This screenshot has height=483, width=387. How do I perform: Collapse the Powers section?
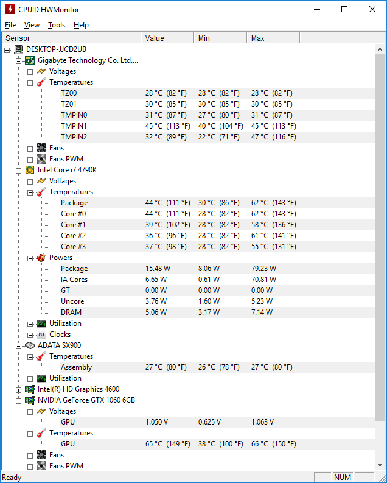[x=30, y=258]
